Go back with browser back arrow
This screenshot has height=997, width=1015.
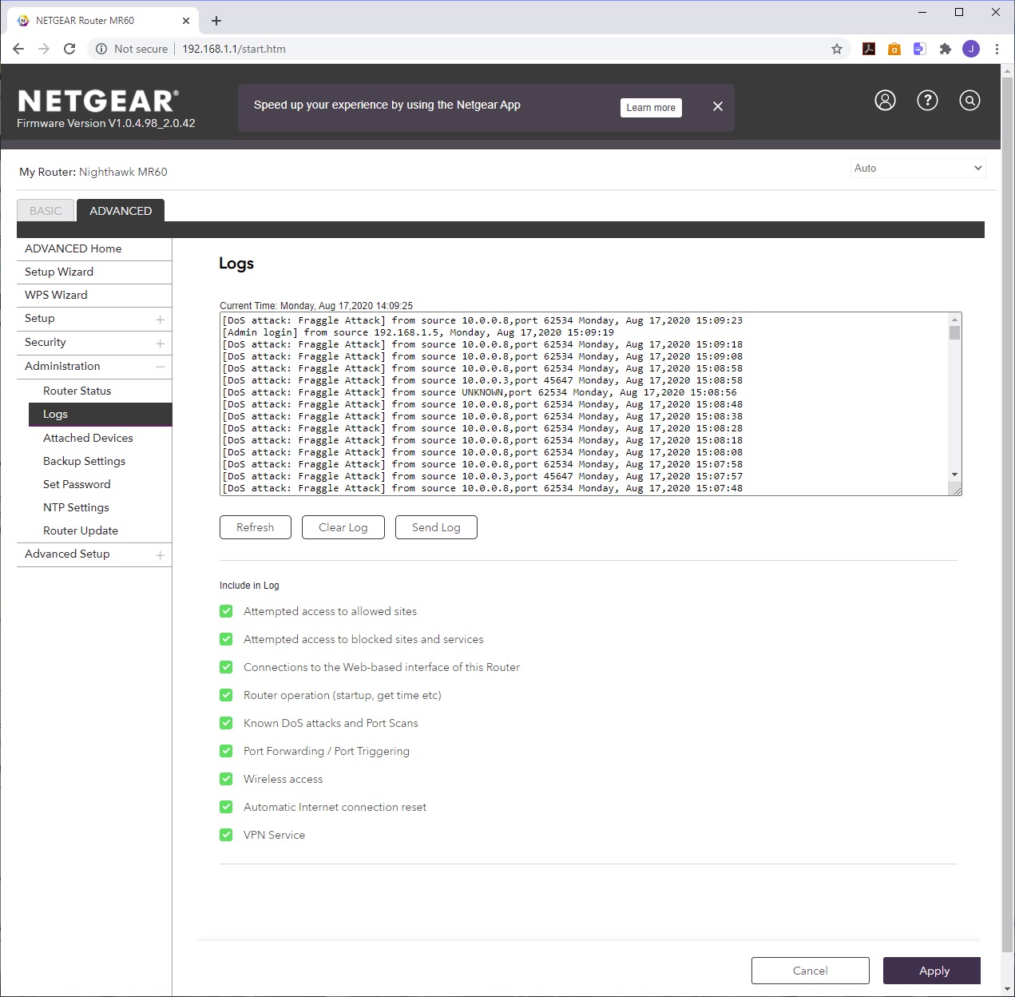pyautogui.click(x=18, y=49)
